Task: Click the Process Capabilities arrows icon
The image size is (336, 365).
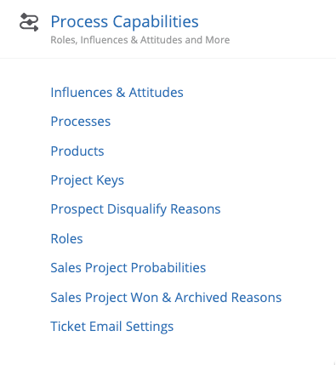Action: pos(29,22)
